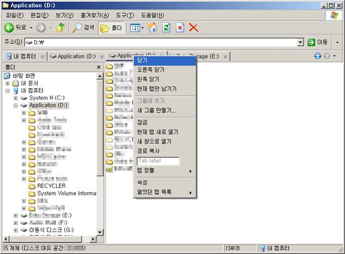Click the horizontal scrollbar right arrow
This screenshot has width=345, height=254.
coord(93,239)
